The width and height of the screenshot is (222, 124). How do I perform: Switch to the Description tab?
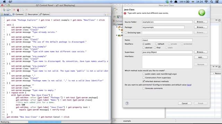click(32, 14)
